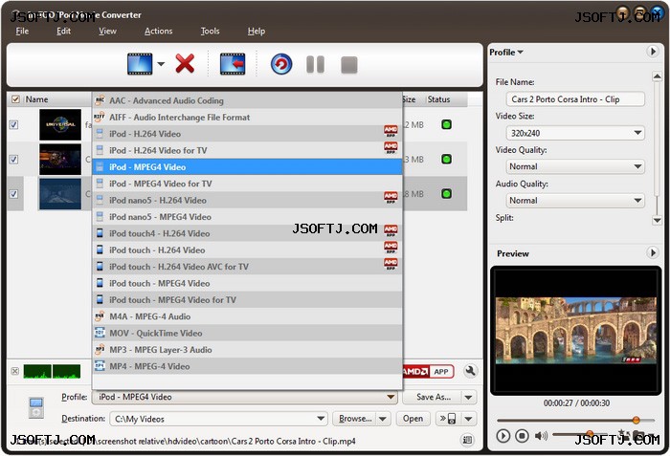This screenshot has width=670, height=456.
Task: Click the Add File film icon
Action: 140,64
